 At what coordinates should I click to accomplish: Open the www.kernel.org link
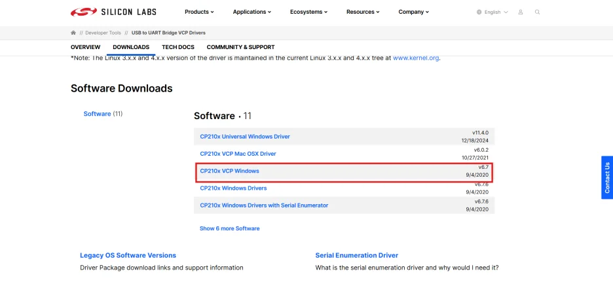coord(416,58)
